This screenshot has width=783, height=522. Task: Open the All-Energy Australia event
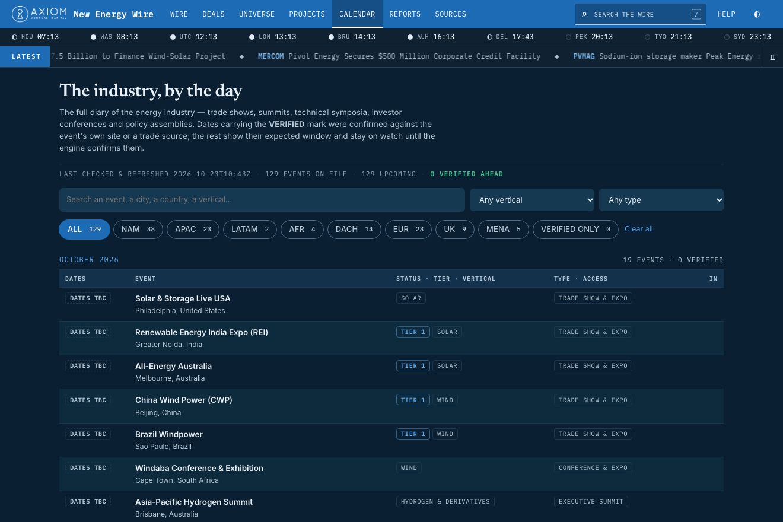tap(173, 366)
